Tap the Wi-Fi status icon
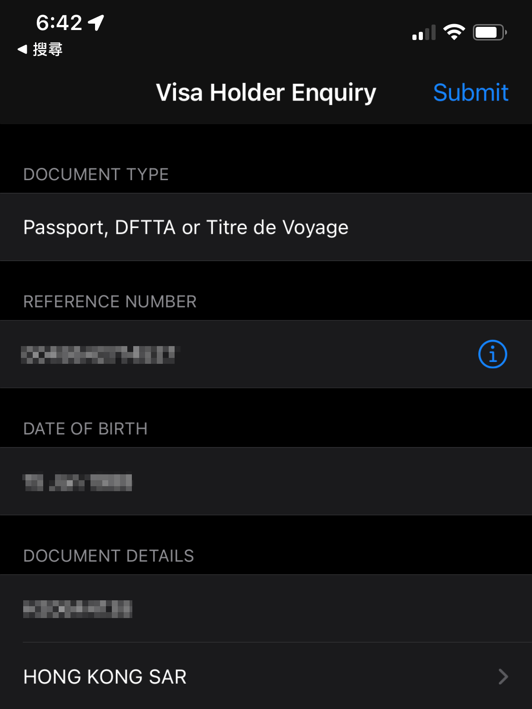Image resolution: width=532 pixels, height=709 pixels. pyautogui.click(x=454, y=32)
